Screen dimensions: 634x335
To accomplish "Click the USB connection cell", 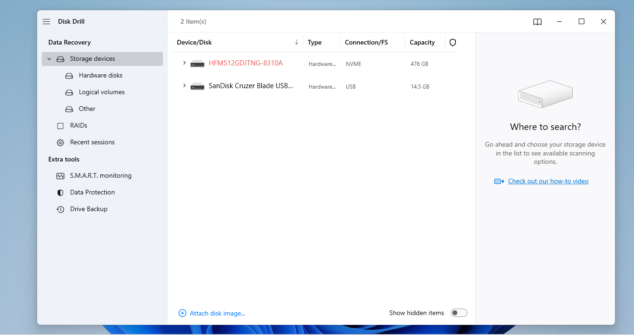I will [351, 87].
